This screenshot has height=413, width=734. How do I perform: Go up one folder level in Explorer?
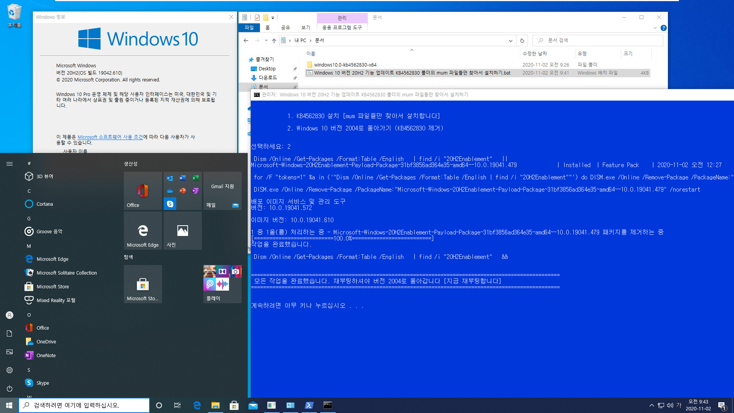click(x=274, y=41)
